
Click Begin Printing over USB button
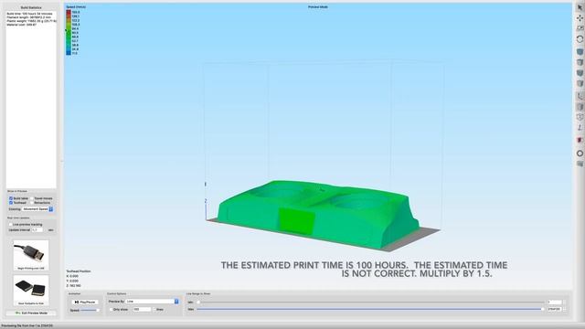31,255
